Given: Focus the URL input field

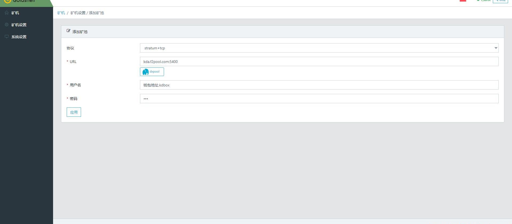Looking at the screenshot, I should tap(319, 62).
